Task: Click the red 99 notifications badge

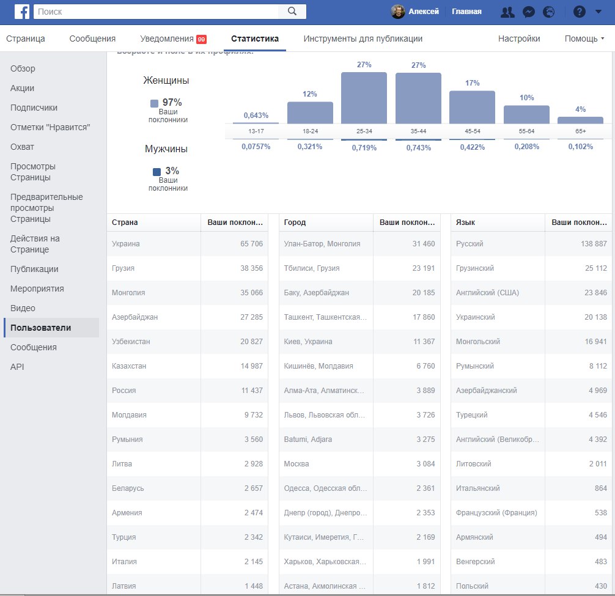Action: [201, 39]
